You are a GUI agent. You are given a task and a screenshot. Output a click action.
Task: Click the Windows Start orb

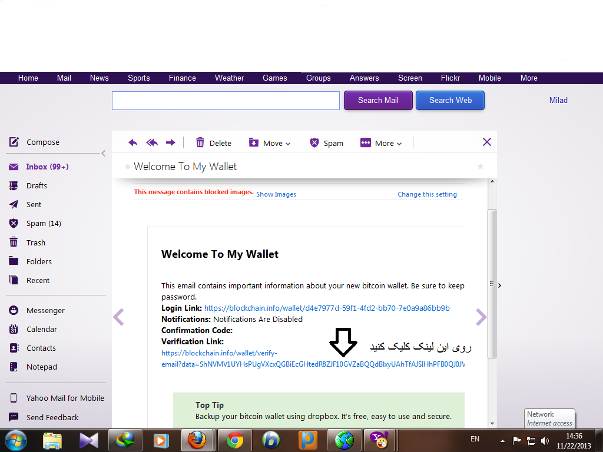(16, 440)
